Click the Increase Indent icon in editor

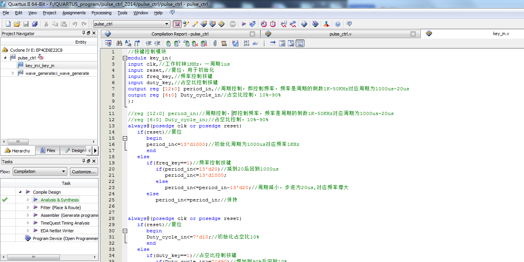tap(148, 44)
